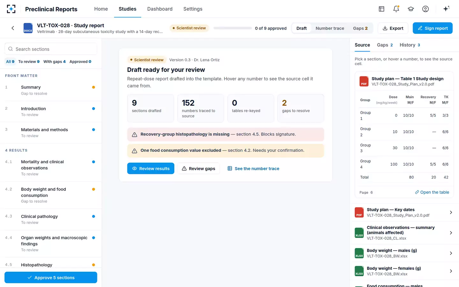The width and height of the screenshot is (459, 287).
Task: Go back with the left arrow icon
Action: point(13,28)
